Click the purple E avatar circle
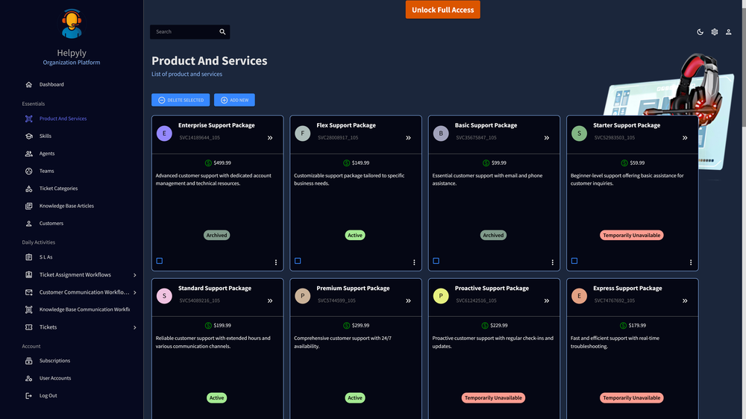746x419 pixels. pyautogui.click(x=164, y=133)
